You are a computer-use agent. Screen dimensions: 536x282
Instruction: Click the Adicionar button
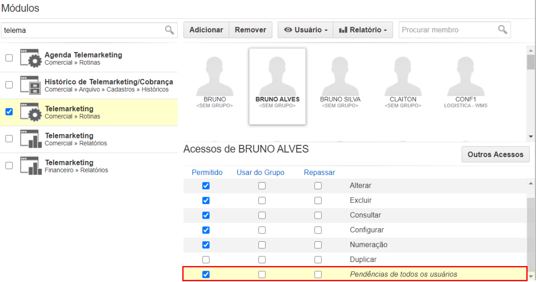coord(206,30)
